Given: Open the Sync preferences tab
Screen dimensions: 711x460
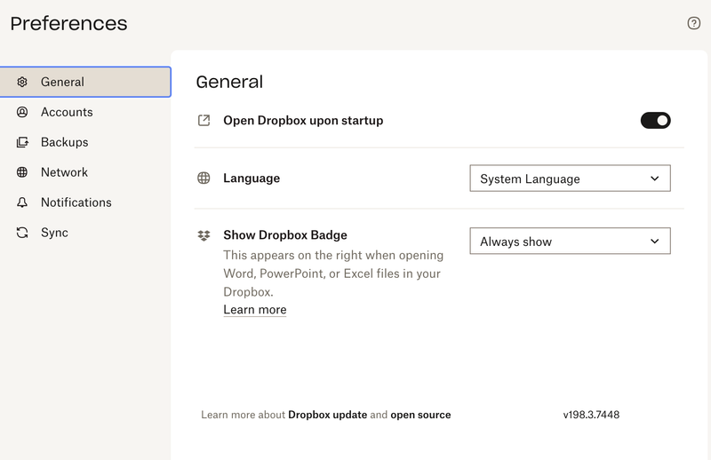Looking at the screenshot, I should (x=54, y=233).
